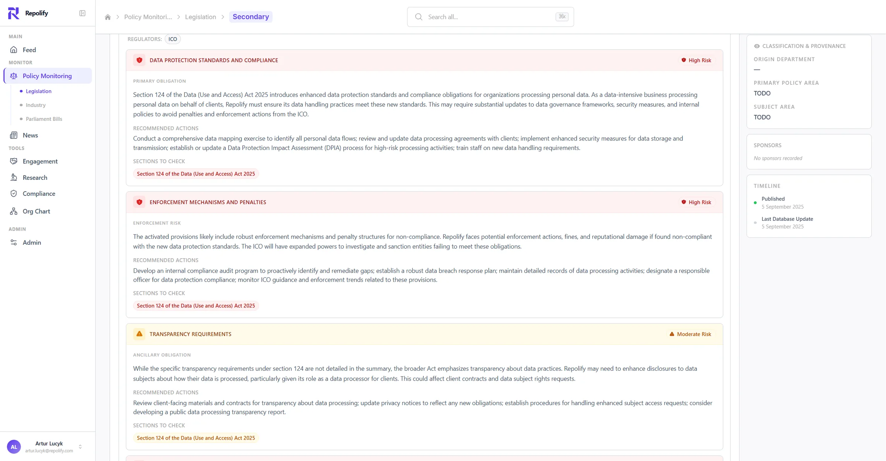Screen dimensions: 886x461
Task: Select Industry submenu item
Action: click(35, 105)
